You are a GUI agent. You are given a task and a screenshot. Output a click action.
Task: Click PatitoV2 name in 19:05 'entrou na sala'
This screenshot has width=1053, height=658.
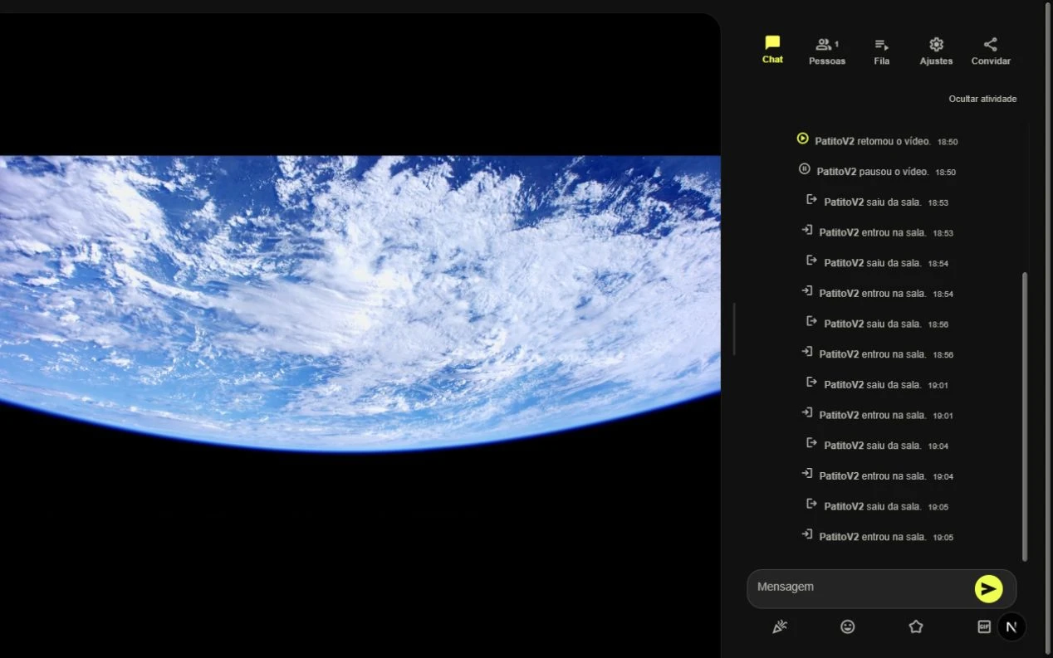(x=839, y=537)
